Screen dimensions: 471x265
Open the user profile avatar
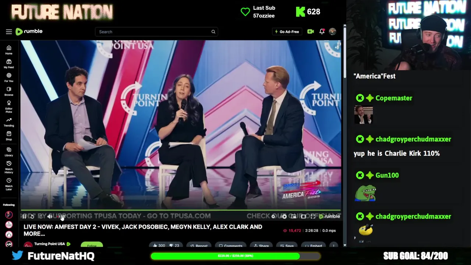[x=332, y=32]
